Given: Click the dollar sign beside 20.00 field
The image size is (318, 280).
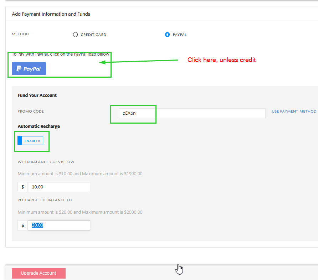Looking at the screenshot, I should click(23, 225).
